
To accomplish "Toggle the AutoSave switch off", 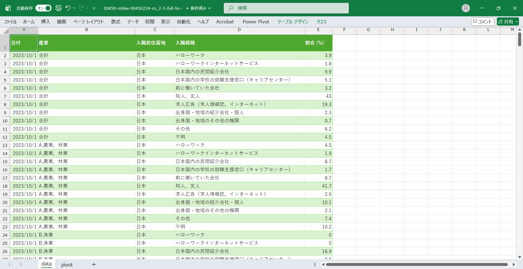I will coord(43,8).
